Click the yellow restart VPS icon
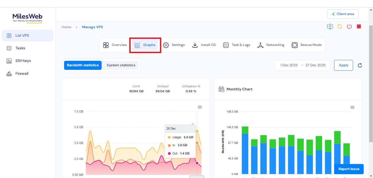 340,27
